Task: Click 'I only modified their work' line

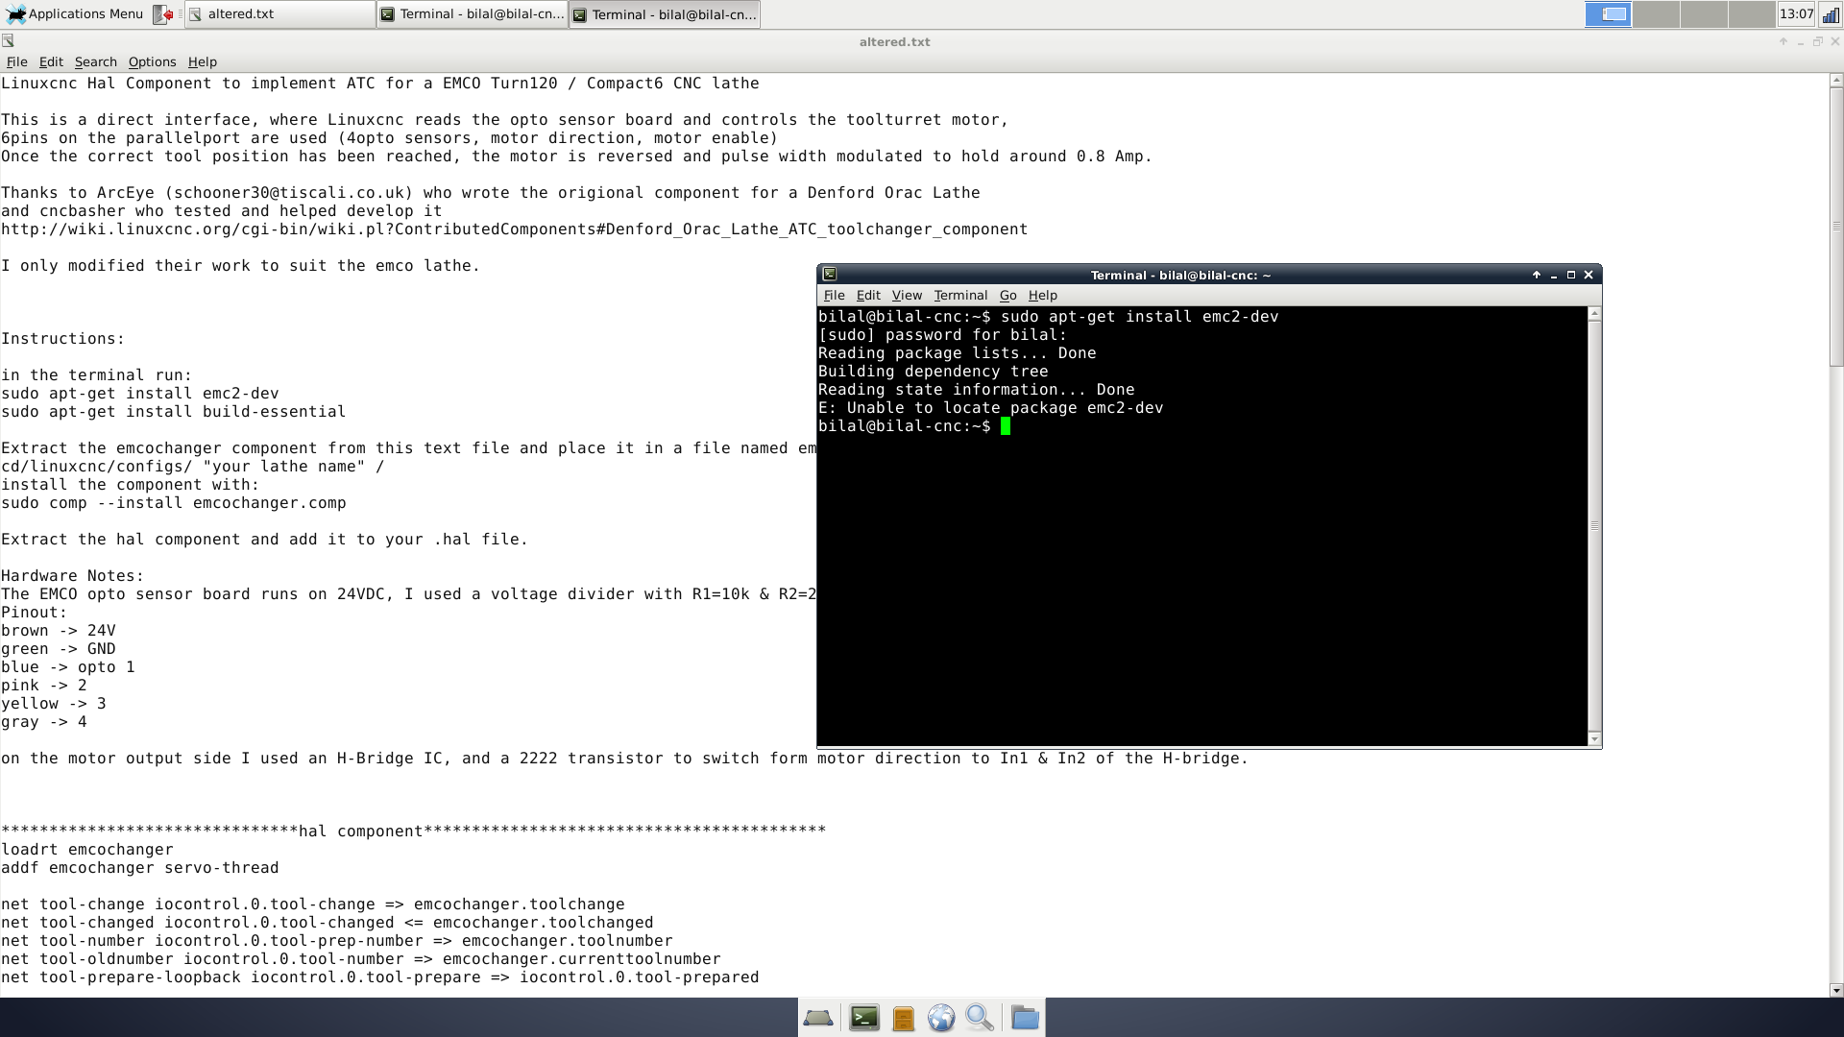Action: coord(241,266)
